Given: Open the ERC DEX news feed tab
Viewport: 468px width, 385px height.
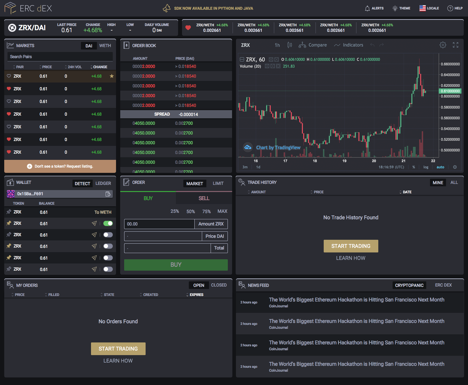Looking at the screenshot, I should coord(443,285).
